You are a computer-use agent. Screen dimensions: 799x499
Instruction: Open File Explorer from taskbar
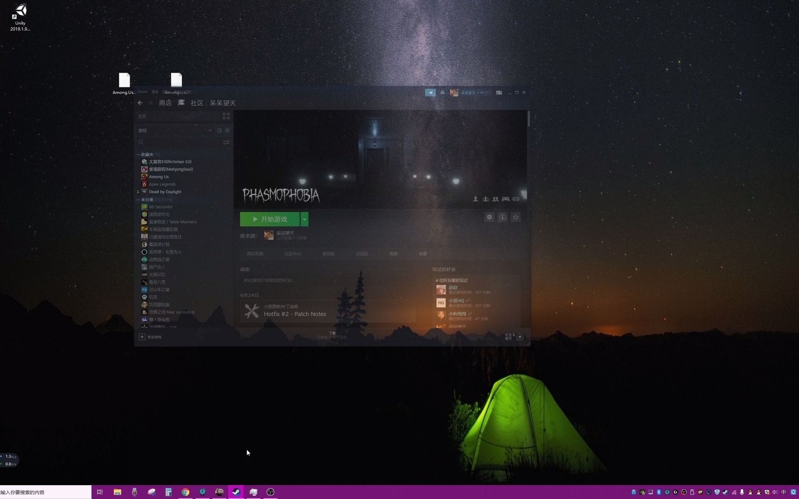point(117,492)
